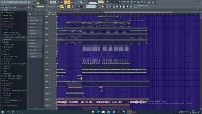
Task: Select Pattern 13 in the picker
Action: tap(35, 56)
